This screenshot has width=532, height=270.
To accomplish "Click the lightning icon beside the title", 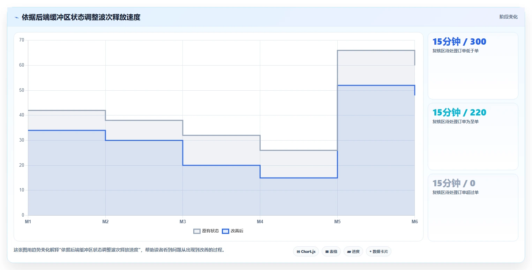I will pyautogui.click(x=17, y=17).
